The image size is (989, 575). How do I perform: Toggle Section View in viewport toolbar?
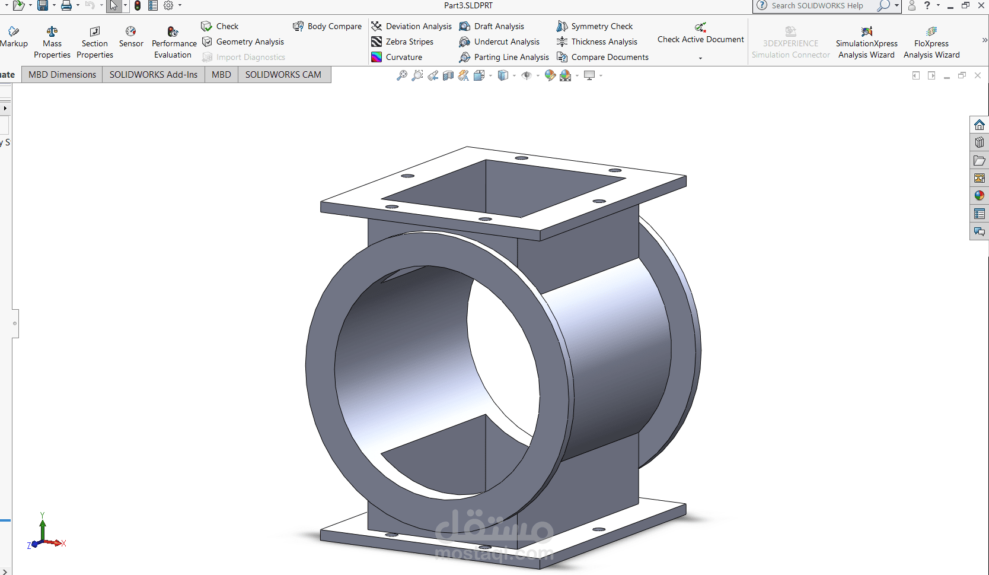coord(448,75)
